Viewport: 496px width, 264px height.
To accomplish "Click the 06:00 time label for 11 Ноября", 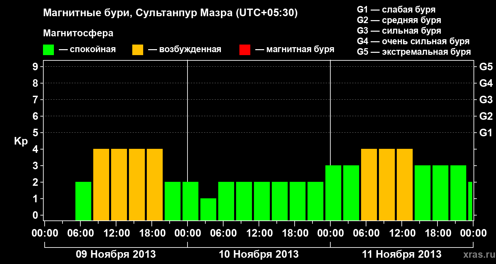I will (x=366, y=233).
